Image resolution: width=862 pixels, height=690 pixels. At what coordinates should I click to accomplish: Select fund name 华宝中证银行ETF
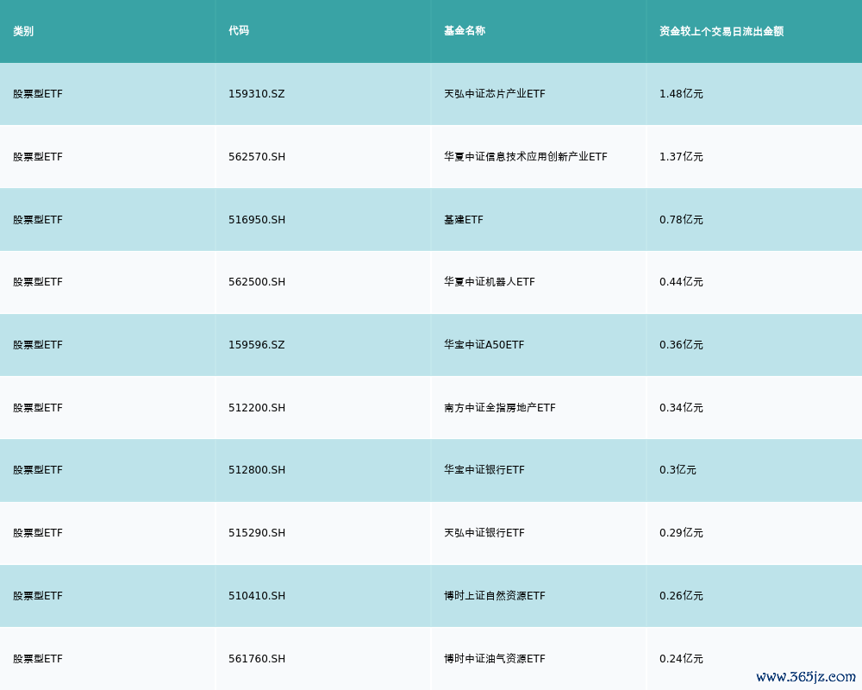pos(484,470)
